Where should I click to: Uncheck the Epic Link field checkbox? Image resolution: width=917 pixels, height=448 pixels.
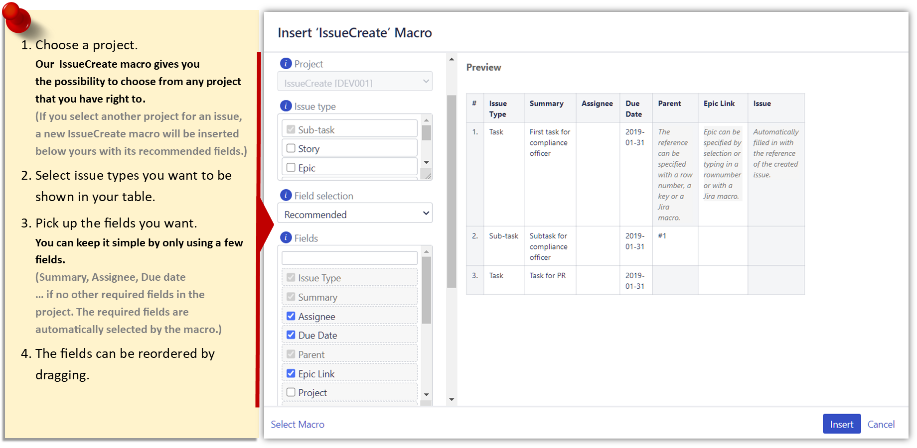[x=291, y=373]
